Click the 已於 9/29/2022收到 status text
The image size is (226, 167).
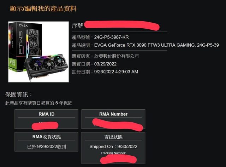click(x=46, y=146)
